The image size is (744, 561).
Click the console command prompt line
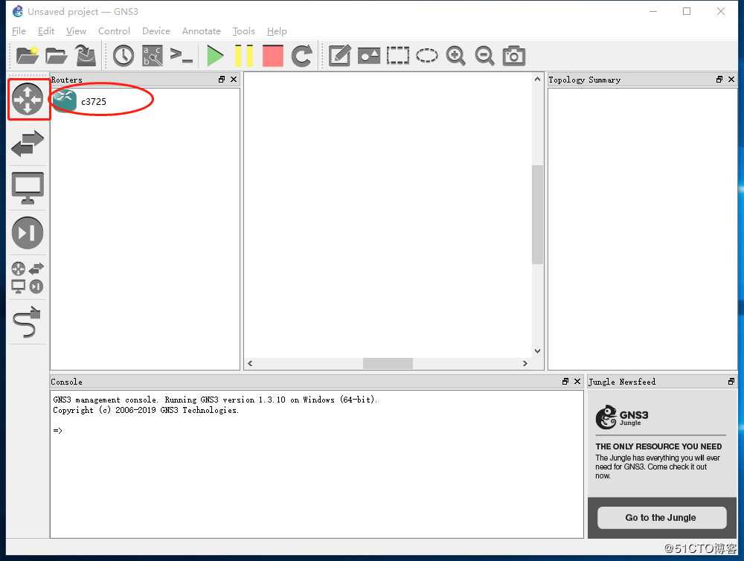click(58, 431)
